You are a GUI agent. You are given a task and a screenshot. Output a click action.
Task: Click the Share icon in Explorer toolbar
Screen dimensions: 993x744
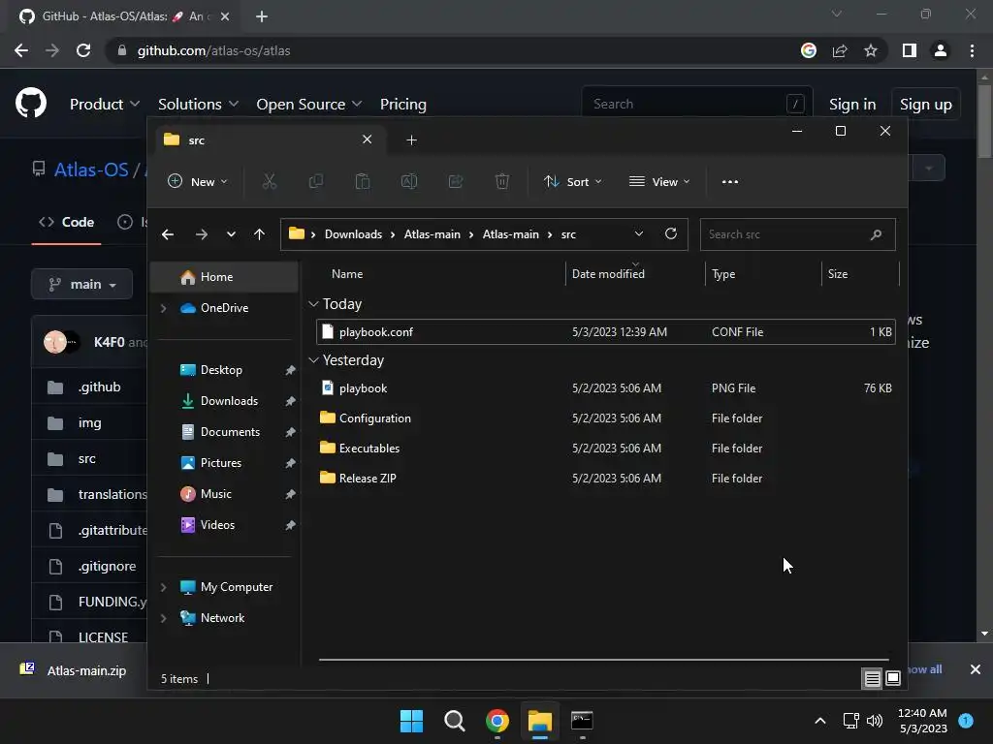pos(456,181)
